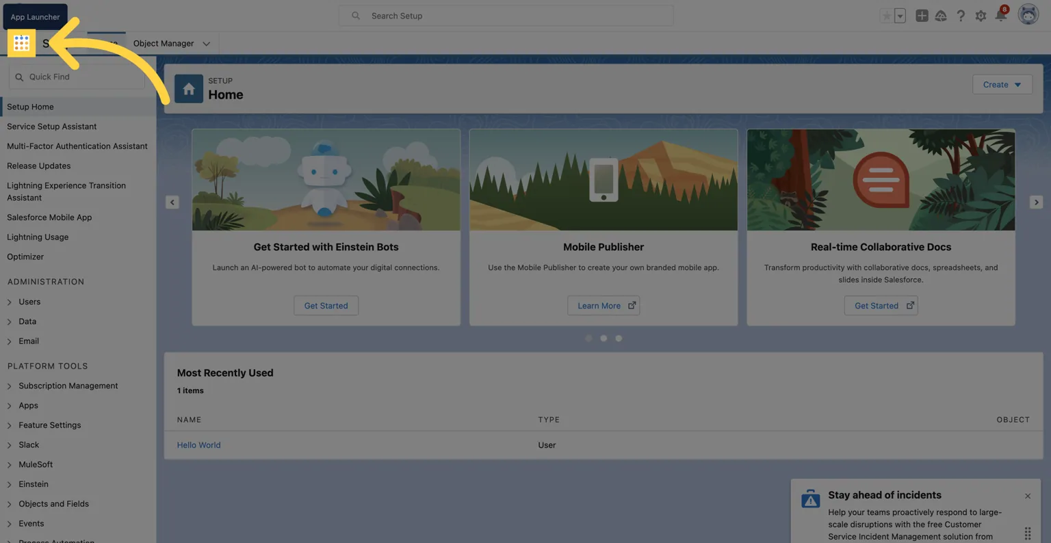Screen dimensions: 1051x543
Task: Expand the Data section
Action: pyautogui.click(x=10, y=321)
